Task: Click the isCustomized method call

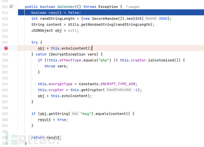Action: [x=166, y=60]
